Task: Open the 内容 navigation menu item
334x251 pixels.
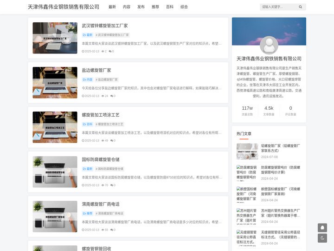Action: click(127, 7)
